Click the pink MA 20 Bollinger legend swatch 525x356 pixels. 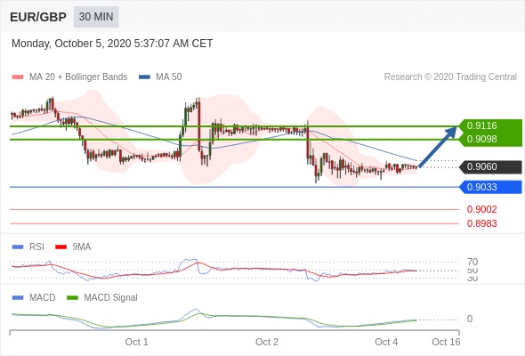(18, 77)
